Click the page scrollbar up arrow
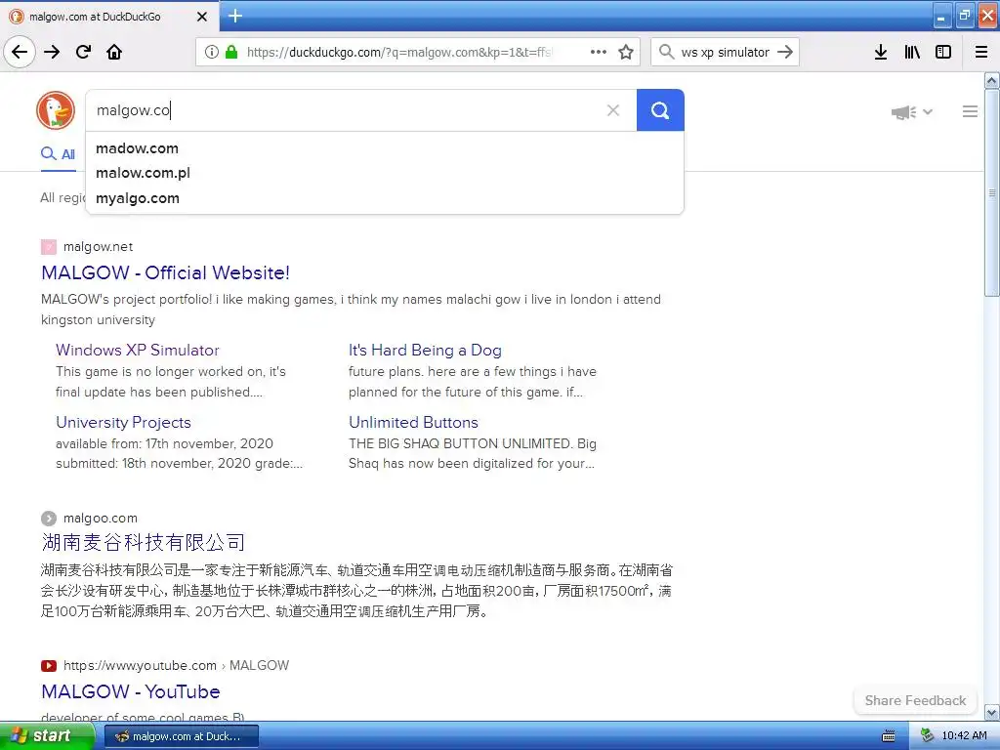This screenshot has height=750, width=1000. 992,80
